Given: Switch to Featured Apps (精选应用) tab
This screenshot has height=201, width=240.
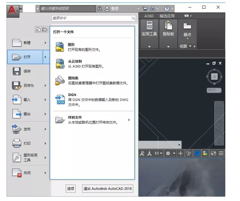Looking at the screenshot, I should click(x=167, y=16).
